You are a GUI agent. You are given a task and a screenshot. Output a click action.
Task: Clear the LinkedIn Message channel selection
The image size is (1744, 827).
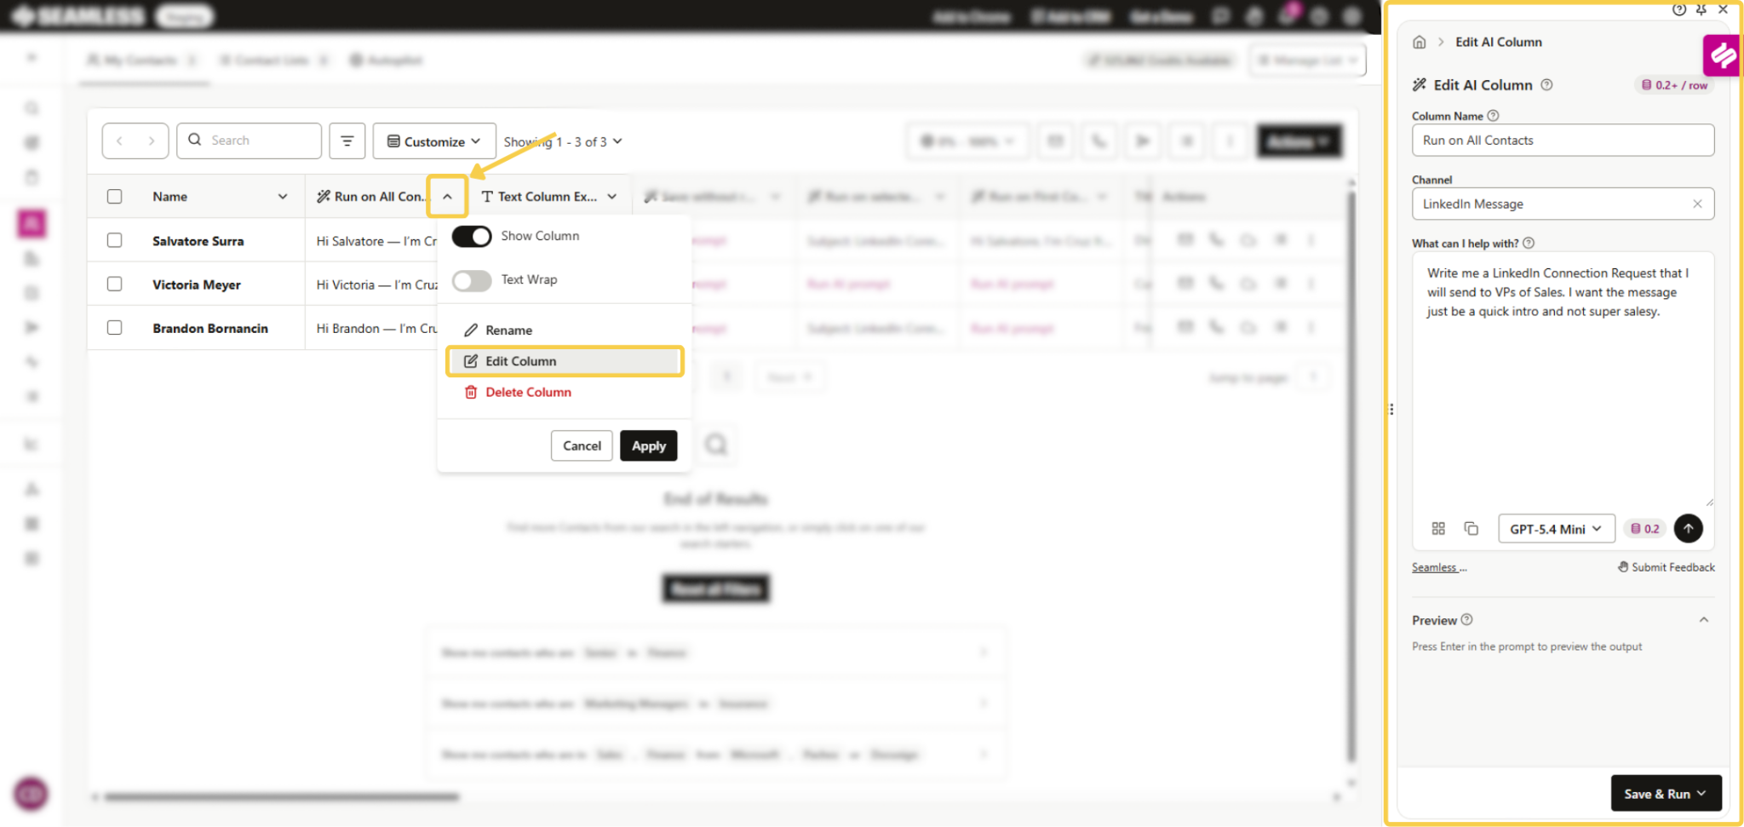[x=1697, y=204]
